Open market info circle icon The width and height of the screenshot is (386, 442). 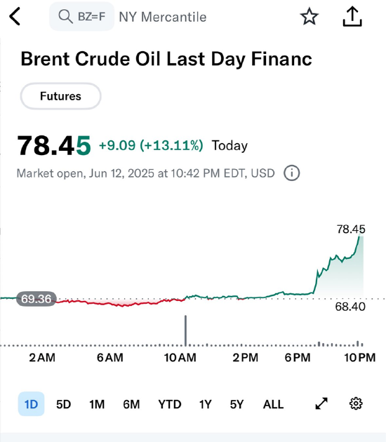click(291, 173)
